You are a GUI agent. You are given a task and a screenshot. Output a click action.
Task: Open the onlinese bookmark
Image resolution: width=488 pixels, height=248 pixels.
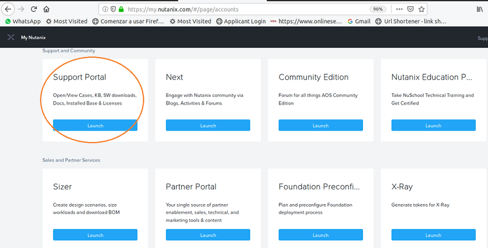306,21
